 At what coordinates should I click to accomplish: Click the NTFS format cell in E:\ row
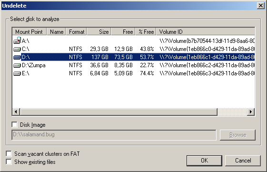click(76, 73)
